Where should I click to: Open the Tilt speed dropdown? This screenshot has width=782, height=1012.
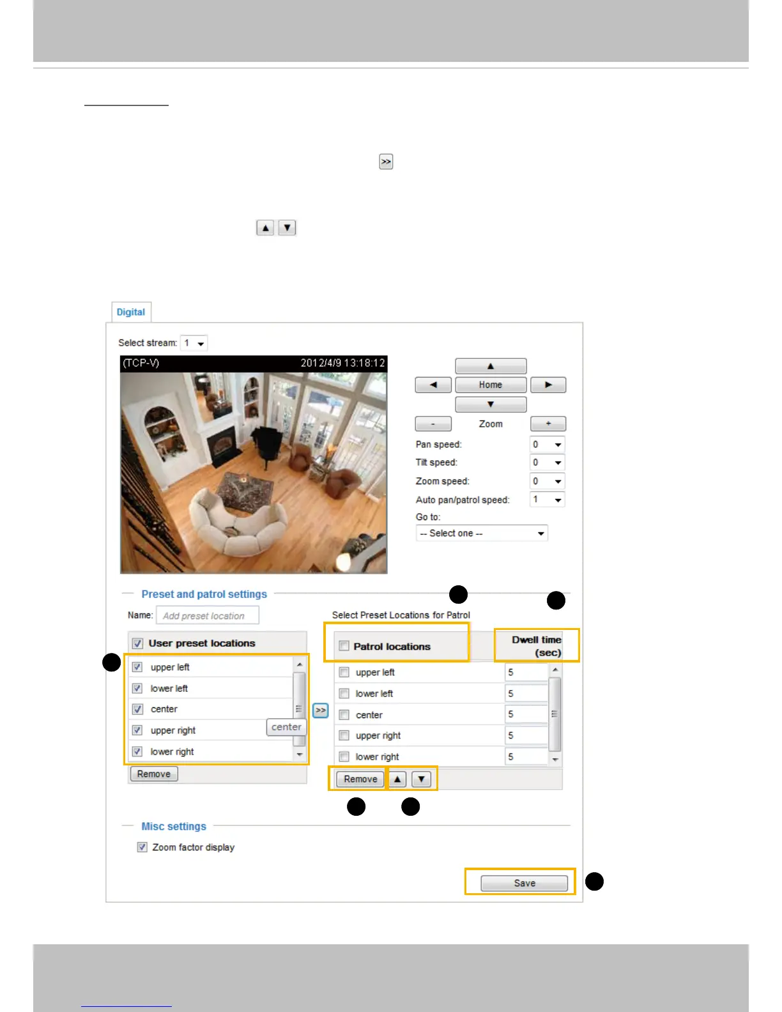[548, 463]
